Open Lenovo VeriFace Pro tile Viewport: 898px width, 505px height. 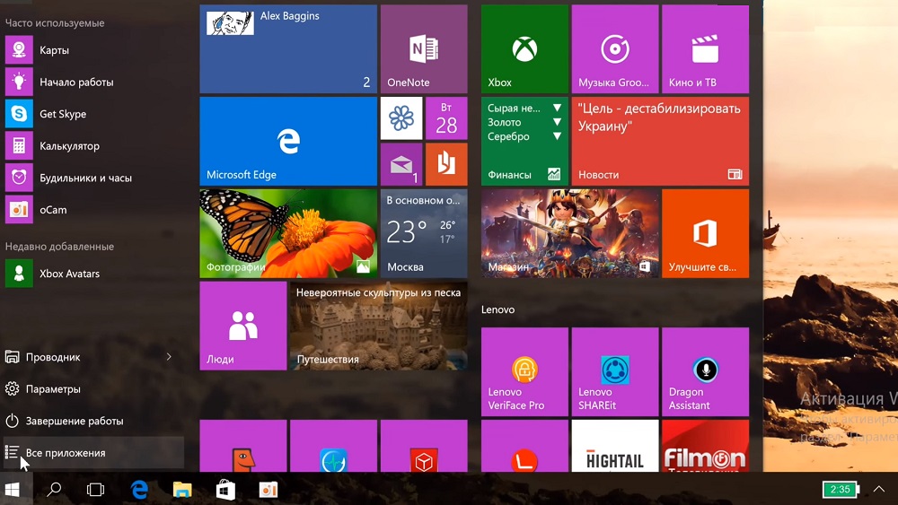coord(524,371)
